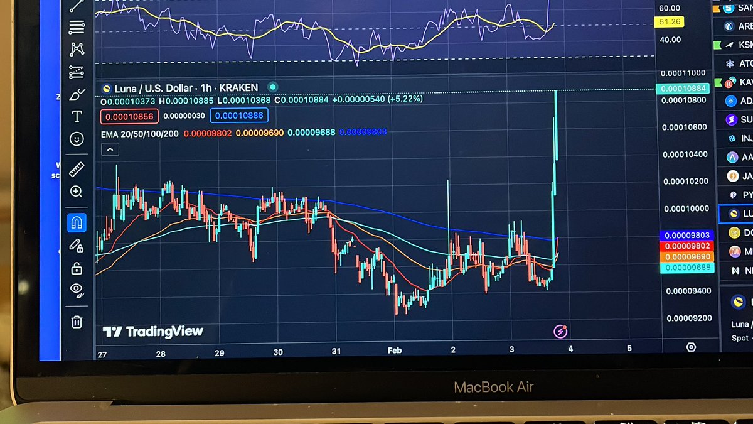
Task: Select the ruler measure tool
Action: tap(76, 169)
